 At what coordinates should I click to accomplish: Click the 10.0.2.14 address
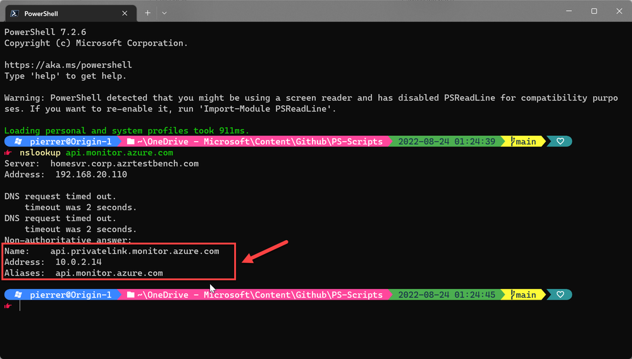point(78,262)
